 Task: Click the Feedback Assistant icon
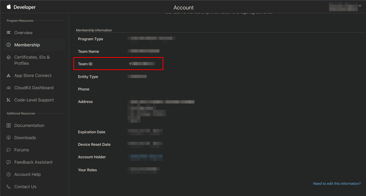(x=9, y=162)
